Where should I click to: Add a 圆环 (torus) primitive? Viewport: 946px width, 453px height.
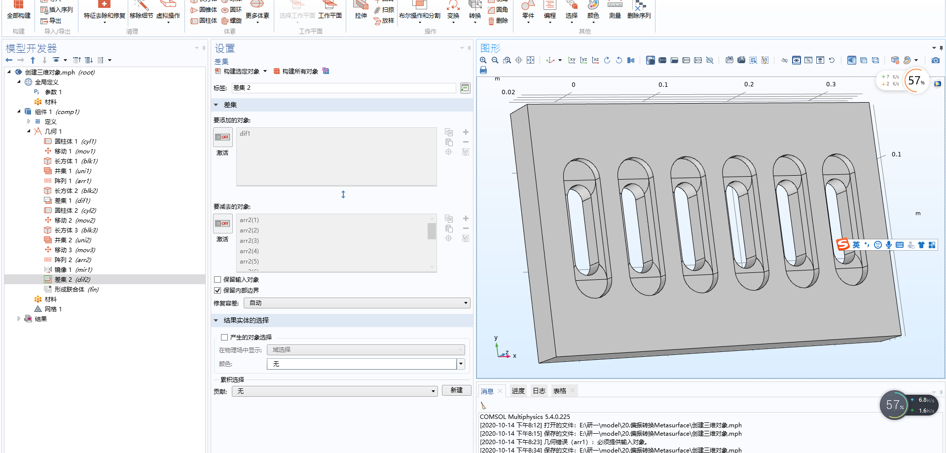coord(232,10)
